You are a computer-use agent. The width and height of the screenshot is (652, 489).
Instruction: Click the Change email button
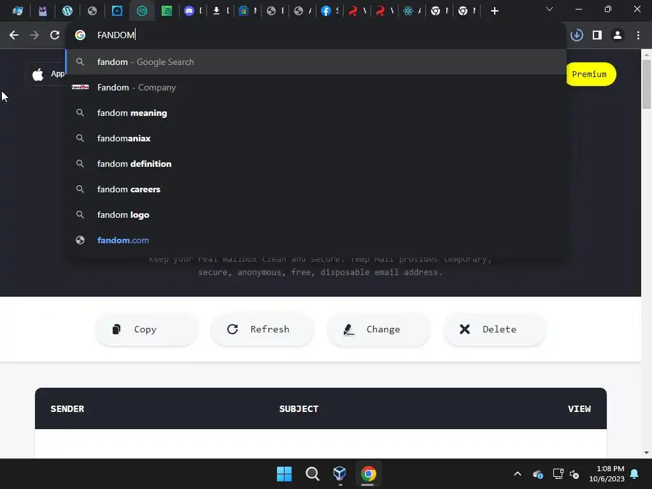click(x=378, y=329)
